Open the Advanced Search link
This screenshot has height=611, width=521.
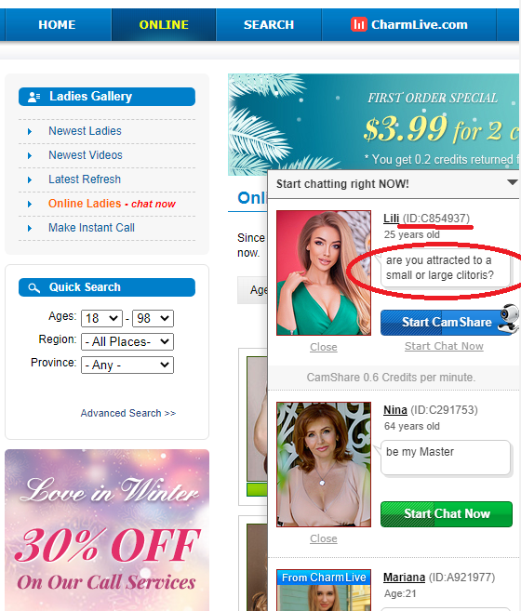[128, 413]
